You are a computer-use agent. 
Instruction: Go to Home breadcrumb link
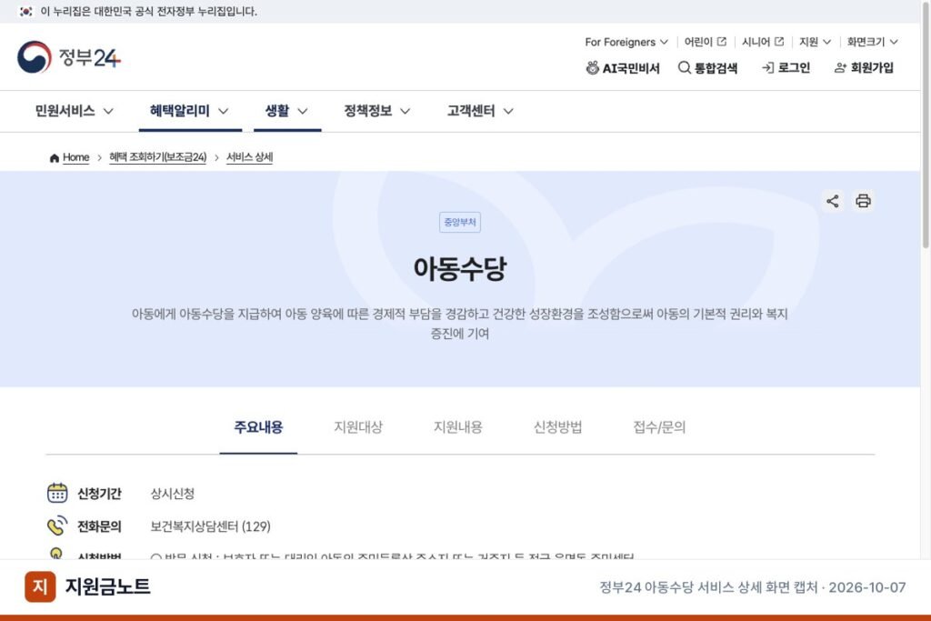(x=76, y=157)
